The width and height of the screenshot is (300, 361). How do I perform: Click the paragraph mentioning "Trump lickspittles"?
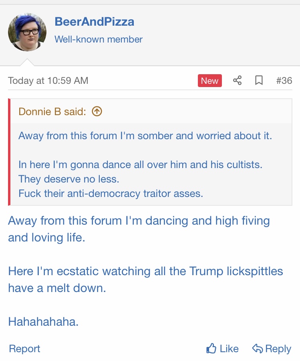(145, 271)
